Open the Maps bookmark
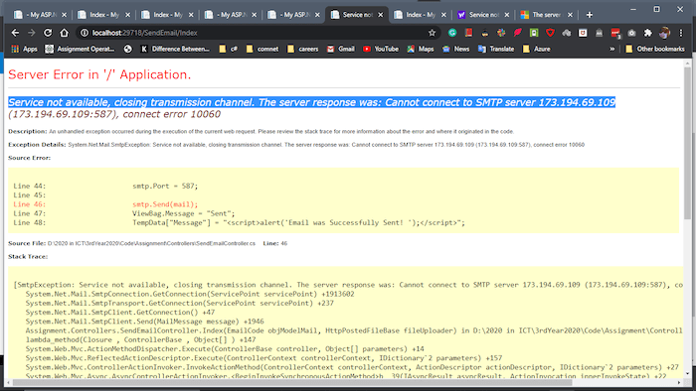This screenshot has width=696, height=391. 421,49
